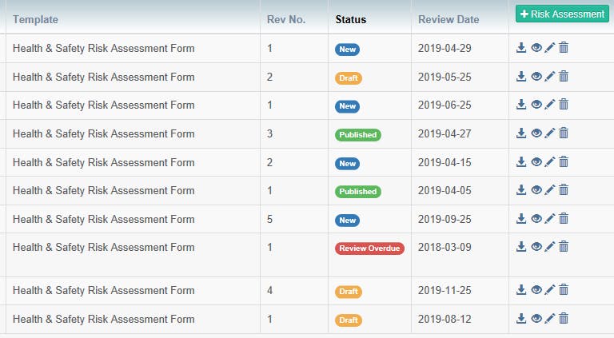Edit the Rev 5 assessment dated 2019-09-25
Viewport: 614px width, 338px height.
coord(550,218)
